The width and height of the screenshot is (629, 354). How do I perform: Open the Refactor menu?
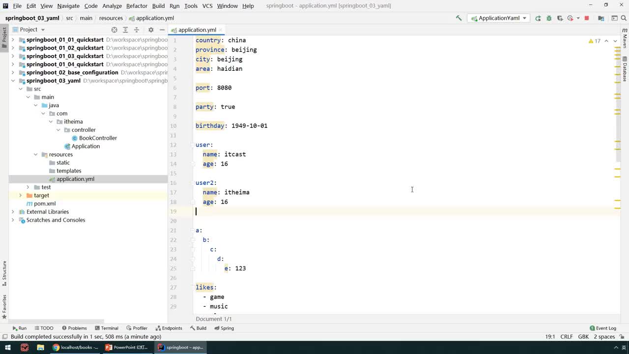(137, 5)
